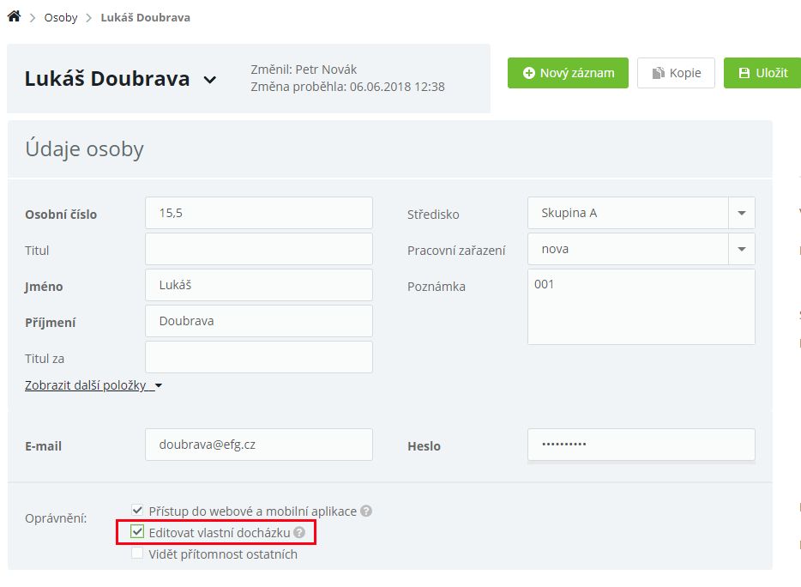Image resolution: width=801 pixels, height=587 pixels.
Task: Save the record with Uložit
Action: (762, 73)
